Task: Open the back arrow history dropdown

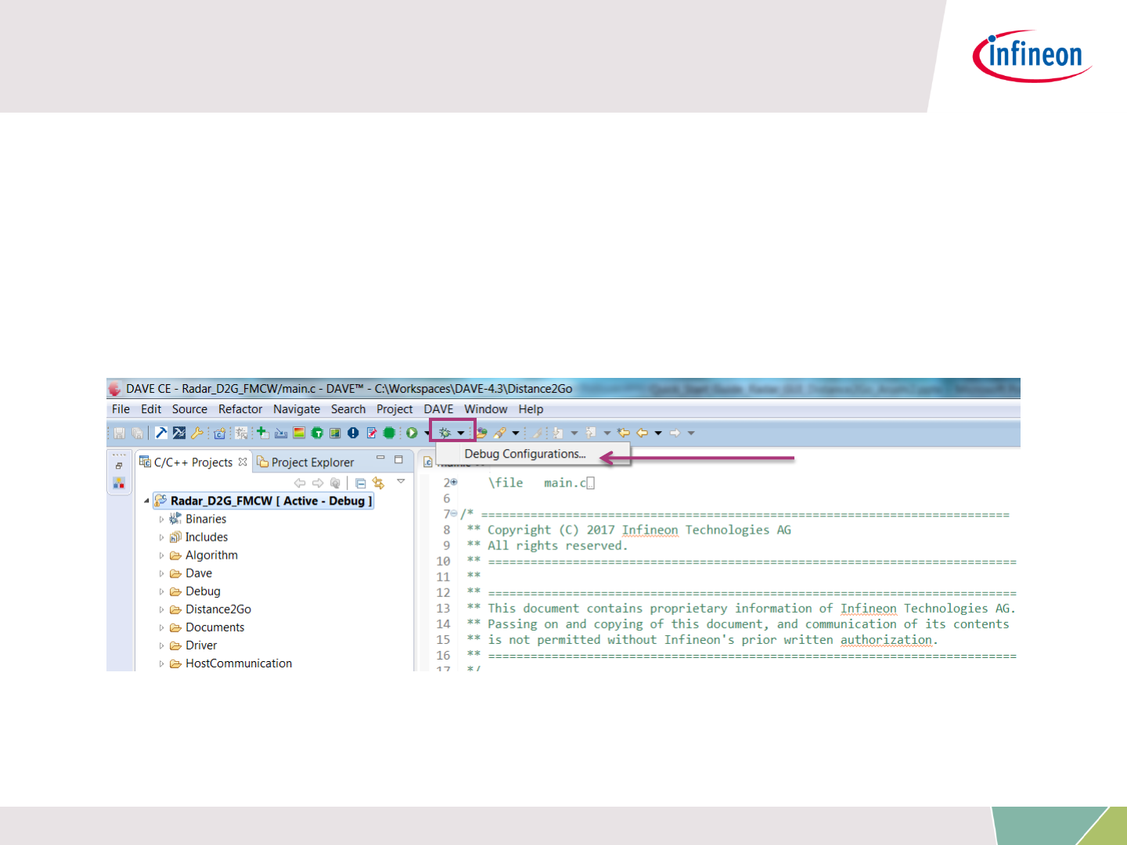Action: pos(658,433)
